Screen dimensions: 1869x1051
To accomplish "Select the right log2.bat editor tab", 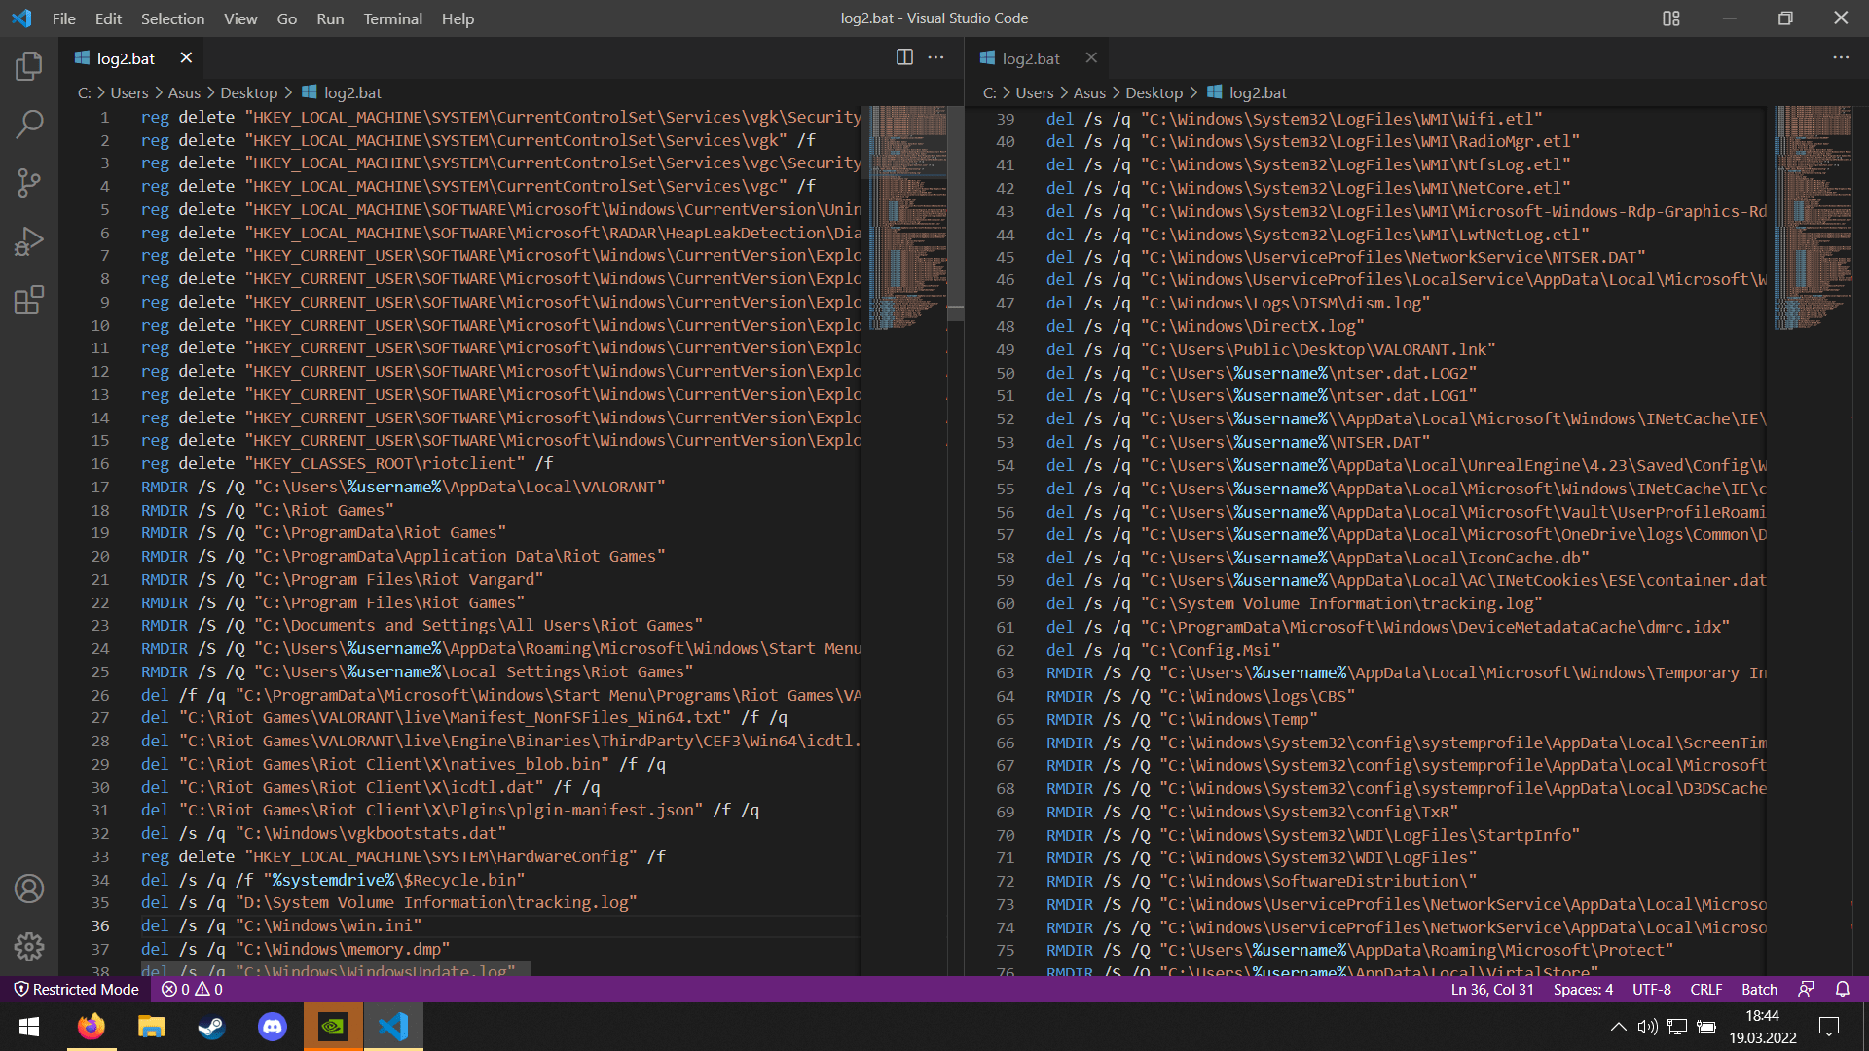I will 1038,58.
